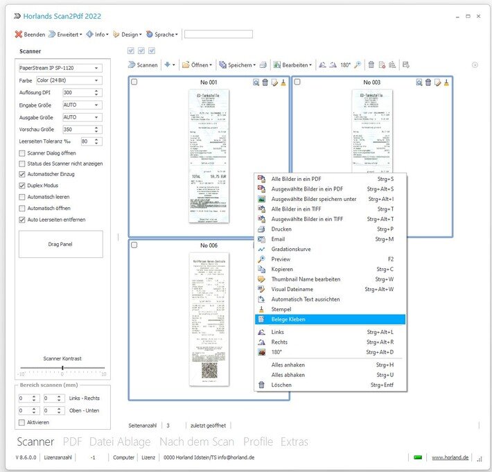
Task: Enable Scanner Dialog öffnen checkbox
Action: (22, 153)
